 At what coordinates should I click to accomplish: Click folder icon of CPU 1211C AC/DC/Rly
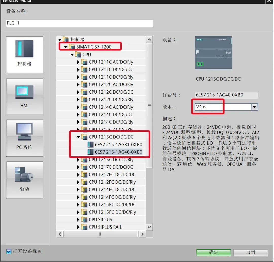[x=84, y=62]
